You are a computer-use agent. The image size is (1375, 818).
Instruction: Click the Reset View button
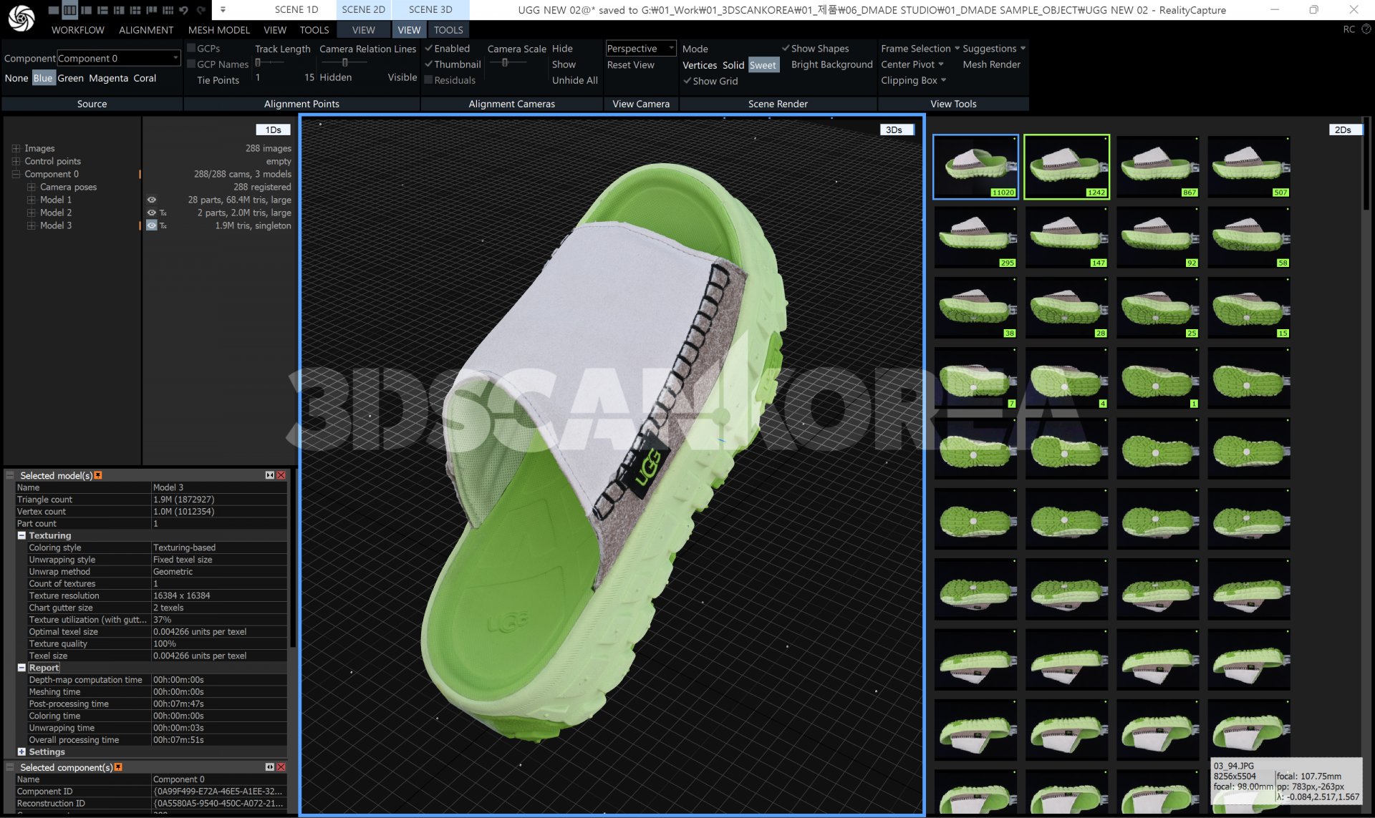631,64
